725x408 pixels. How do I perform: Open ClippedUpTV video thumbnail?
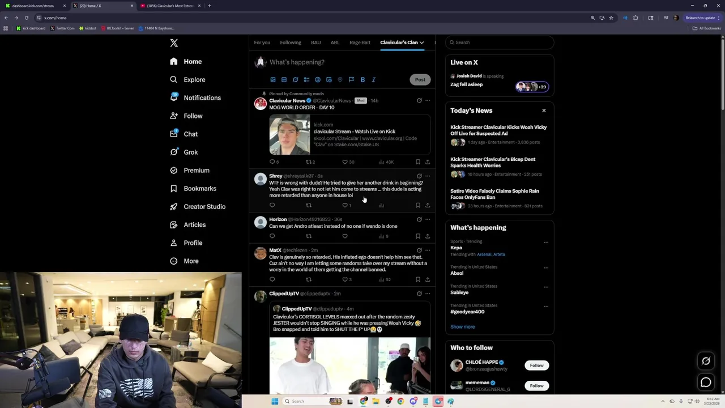tap(349, 365)
